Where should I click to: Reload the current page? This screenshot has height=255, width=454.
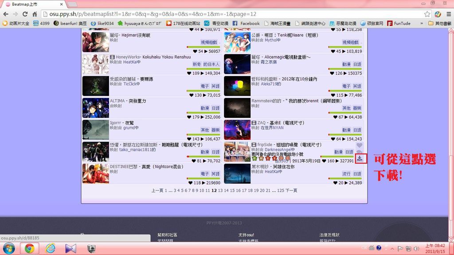(25, 14)
